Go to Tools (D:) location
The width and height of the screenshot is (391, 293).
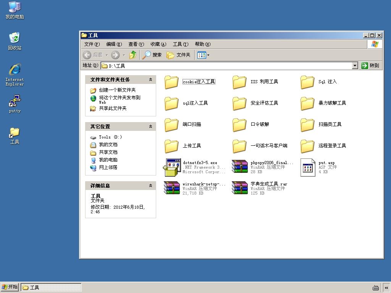(x=110, y=137)
